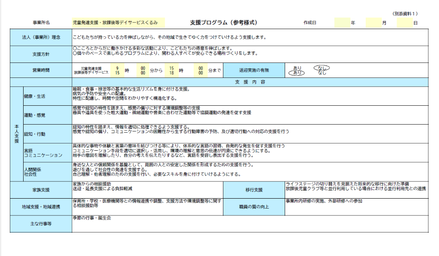
Task: Click the 支援方針 label cell
Action: click(x=41, y=54)
